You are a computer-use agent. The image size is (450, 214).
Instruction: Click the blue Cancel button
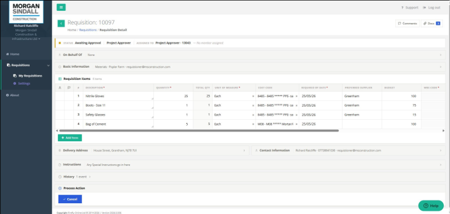click(x=70, y=199)
